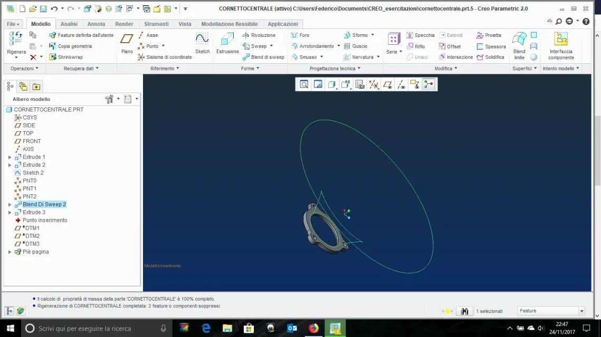Toggle spin center display
This screenshot has height=337, width=601.
(x=429, y=85)
